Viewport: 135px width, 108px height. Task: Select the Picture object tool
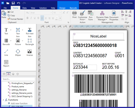point(18,42)
